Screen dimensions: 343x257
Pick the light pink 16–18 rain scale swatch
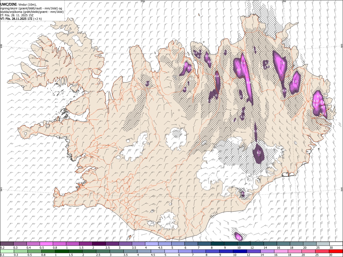(x=281, y=251)
